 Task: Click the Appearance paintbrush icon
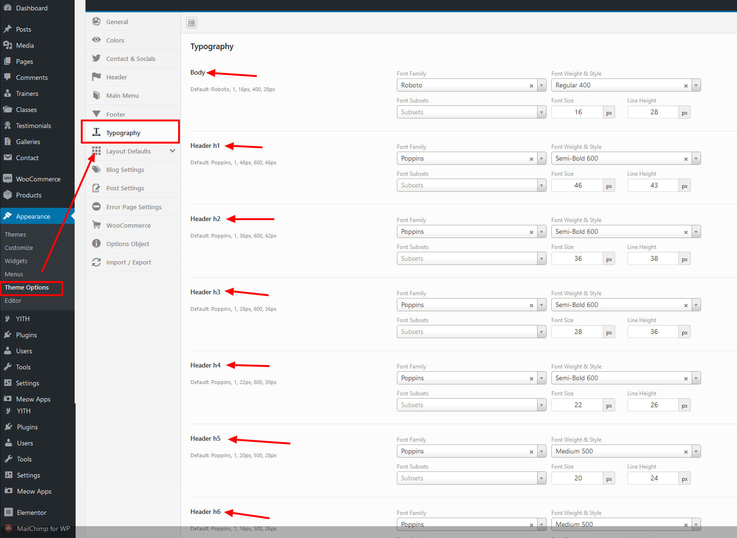click(8, 216)
